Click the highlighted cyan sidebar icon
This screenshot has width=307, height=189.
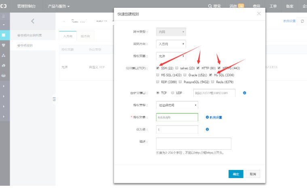coord(4,35)
